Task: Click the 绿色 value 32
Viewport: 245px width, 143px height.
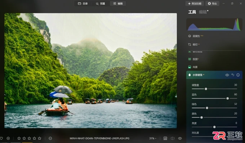Action: point(236,104)
